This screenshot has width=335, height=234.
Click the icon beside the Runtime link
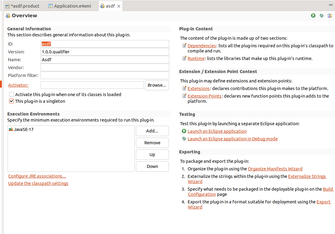[184, 58]
